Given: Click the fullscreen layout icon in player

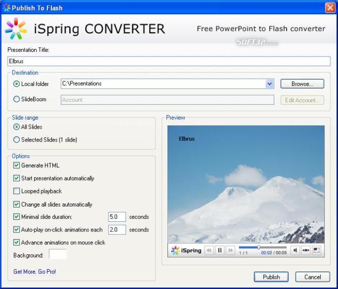Looking at the screenshot, I should [317, 250].
